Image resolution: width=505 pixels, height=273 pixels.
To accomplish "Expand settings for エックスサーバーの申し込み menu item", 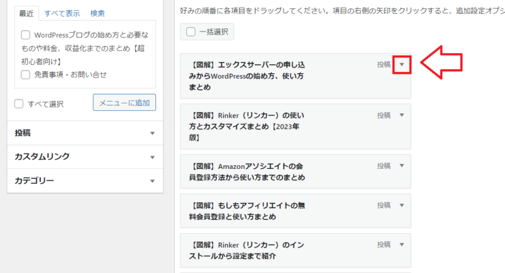I will [401, 65].
